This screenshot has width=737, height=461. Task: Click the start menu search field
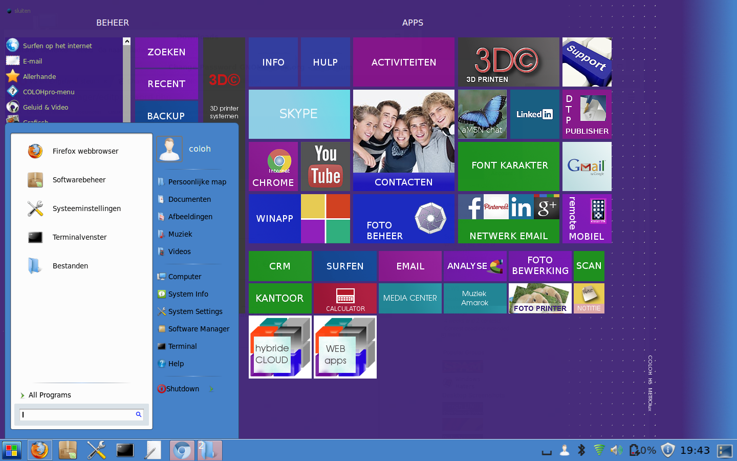(82, 414)
